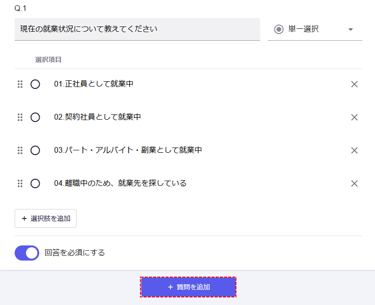Click the 選択肢を追加 button
This screenshot has height=305, width=375.
[x=46, y=218]
